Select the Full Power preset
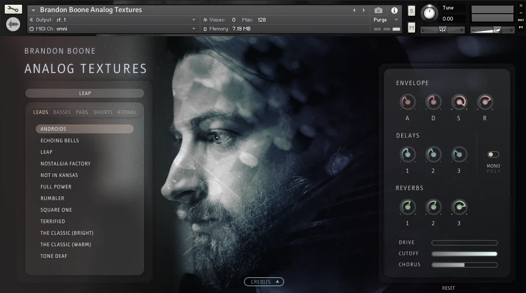The width and height of the screenshot is (526, 293). [x=56, y=187]
